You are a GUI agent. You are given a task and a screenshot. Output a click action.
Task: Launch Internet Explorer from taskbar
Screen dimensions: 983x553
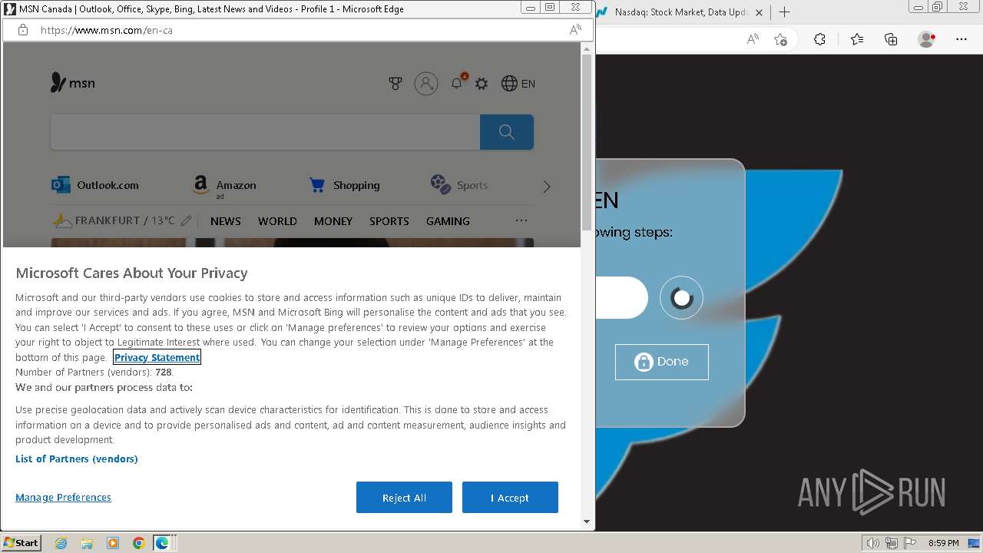pyautogui.click(x=61, y=543)
